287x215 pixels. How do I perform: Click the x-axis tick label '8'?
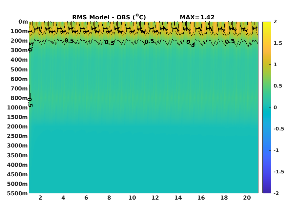(109, 198)
